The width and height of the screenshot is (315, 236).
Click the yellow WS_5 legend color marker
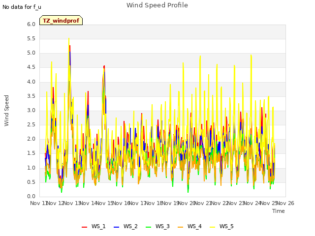tap(212, 227)
